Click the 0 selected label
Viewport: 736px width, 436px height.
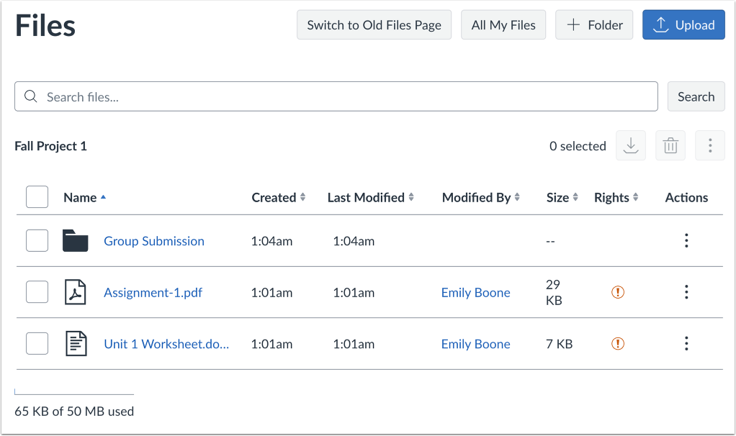click(578, 146)
